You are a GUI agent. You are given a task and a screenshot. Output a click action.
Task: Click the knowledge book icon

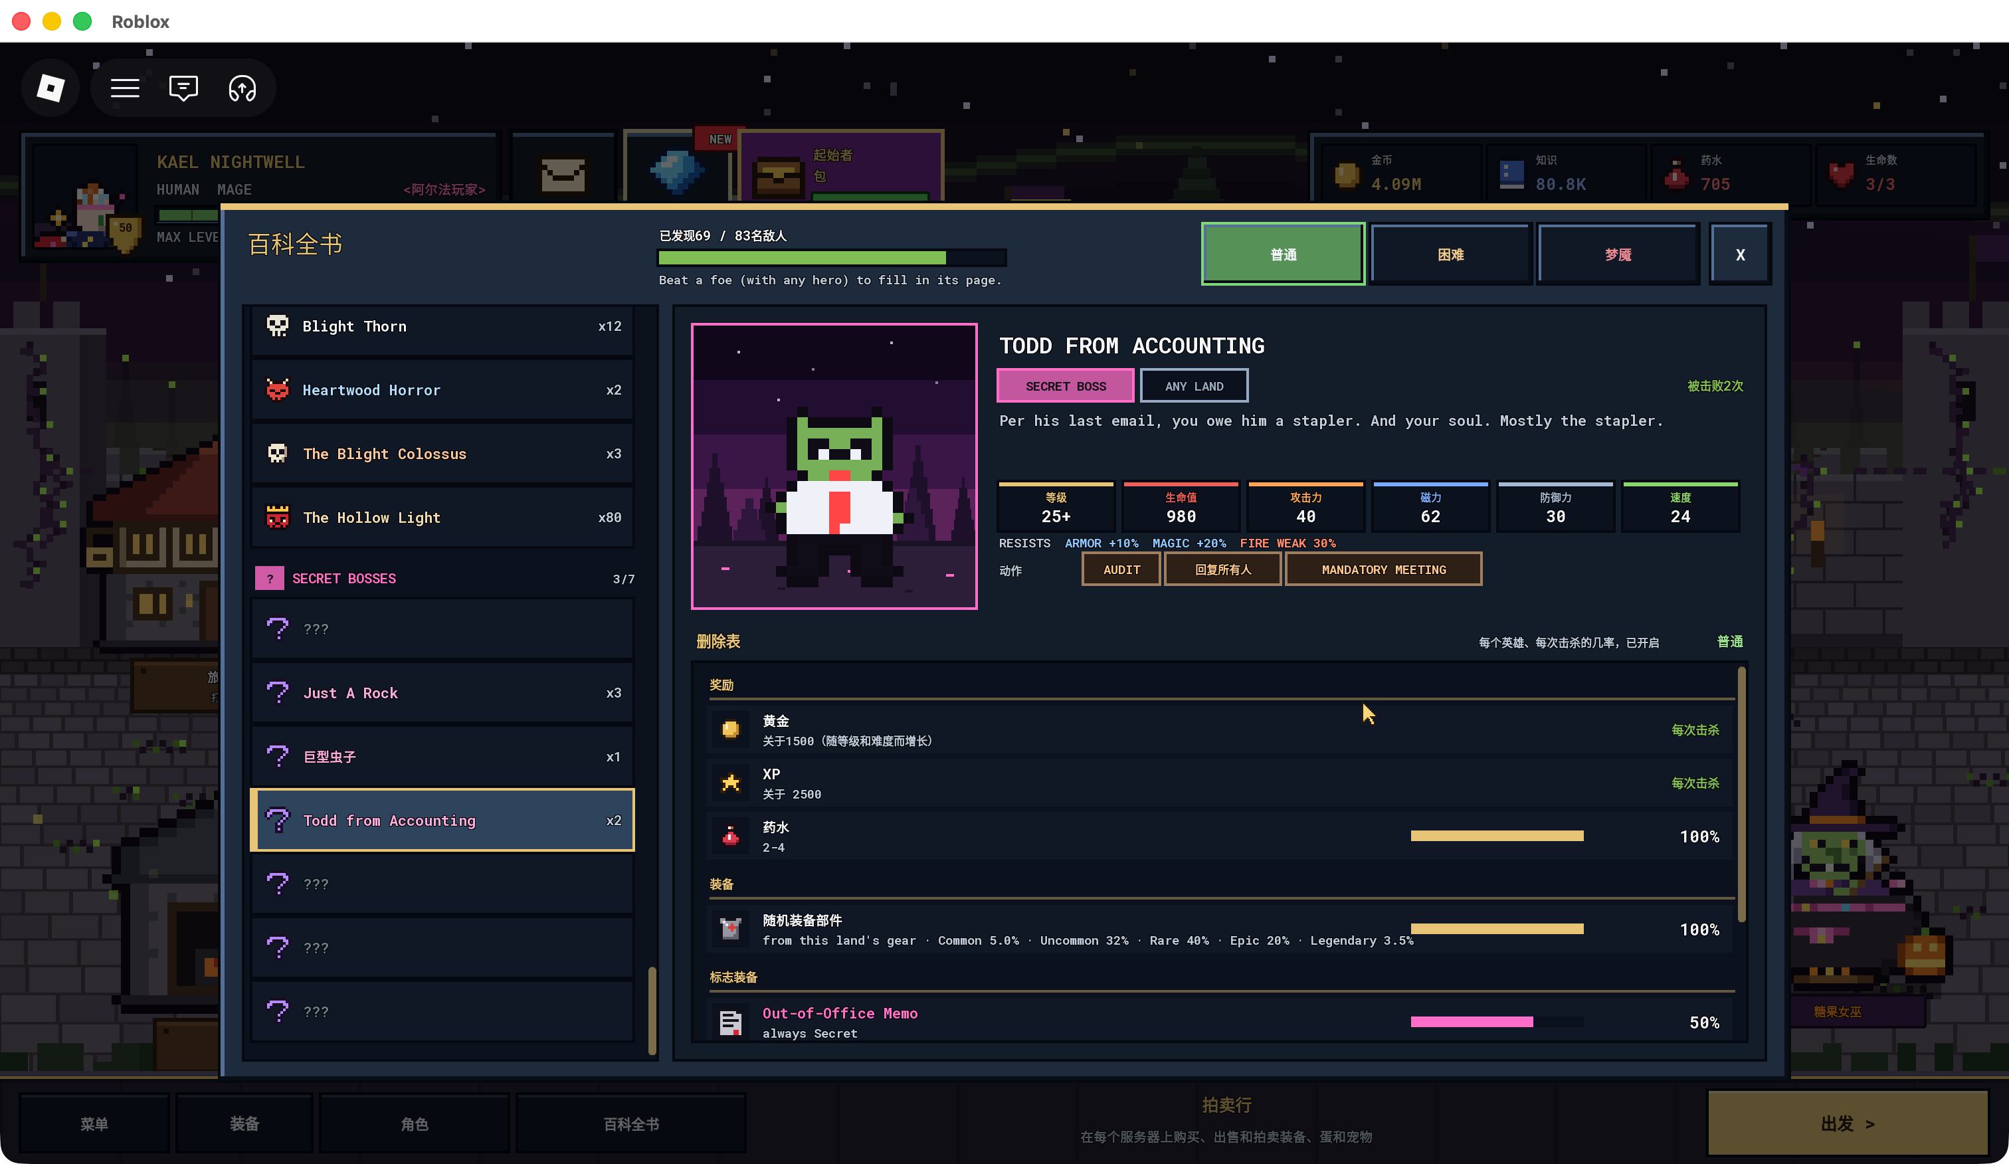click(1511, 174)
